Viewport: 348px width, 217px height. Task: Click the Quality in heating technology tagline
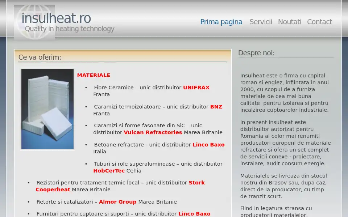pos(70,29)
